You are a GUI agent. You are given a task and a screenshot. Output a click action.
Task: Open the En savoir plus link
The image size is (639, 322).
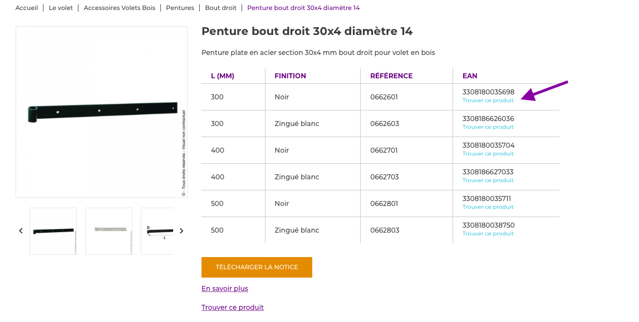click(224, 289)
